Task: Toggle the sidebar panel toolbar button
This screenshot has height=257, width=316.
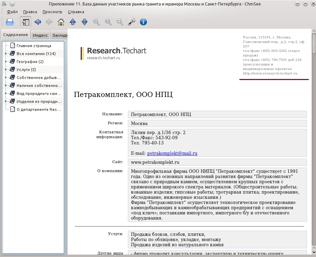Action: (26, 22)
